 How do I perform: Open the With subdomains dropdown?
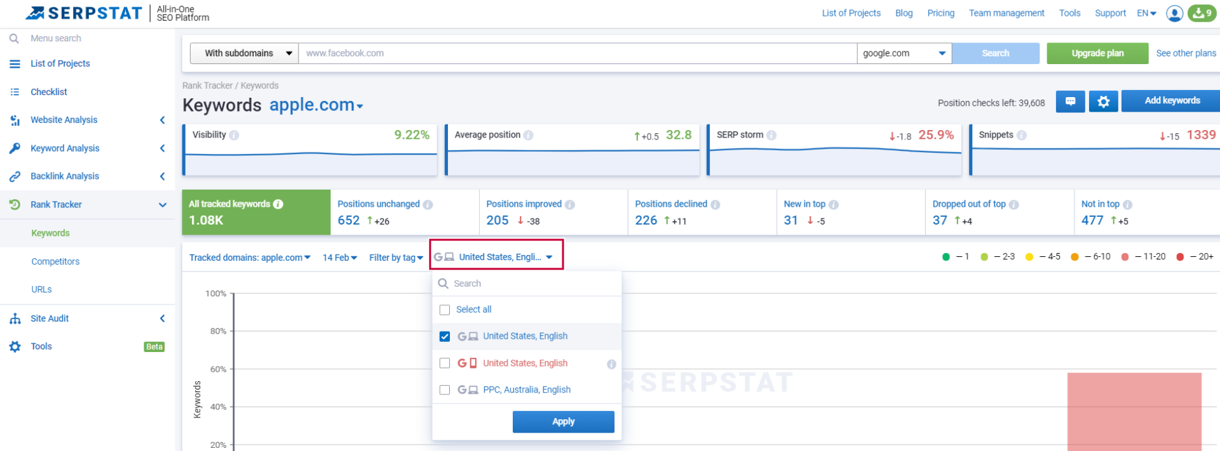[244, 53]
